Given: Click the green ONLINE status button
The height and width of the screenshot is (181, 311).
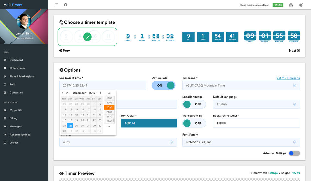Looking at the screenshot, I should tap(278, 5).
